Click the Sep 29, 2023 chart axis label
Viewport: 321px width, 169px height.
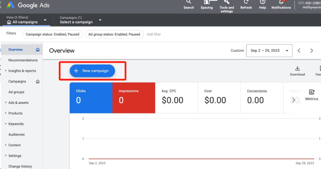coord(305,163)
